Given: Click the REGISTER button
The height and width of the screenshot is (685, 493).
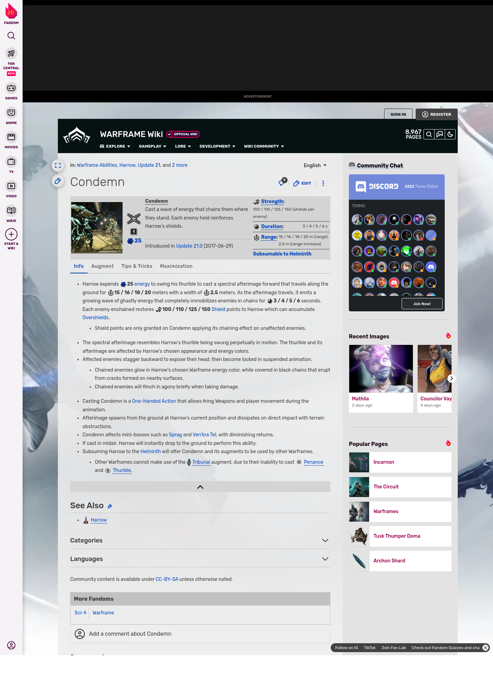Looking at the screenshot, I should tap(437, 114).
